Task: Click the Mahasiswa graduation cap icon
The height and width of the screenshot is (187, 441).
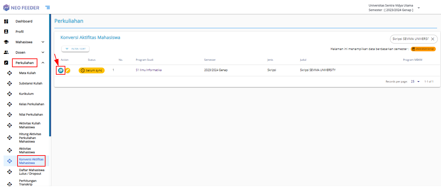Action: (6, 42)
